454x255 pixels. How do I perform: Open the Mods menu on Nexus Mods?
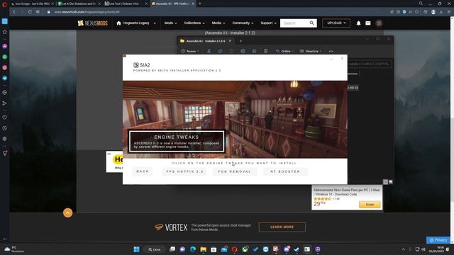(x=170, y=23)
